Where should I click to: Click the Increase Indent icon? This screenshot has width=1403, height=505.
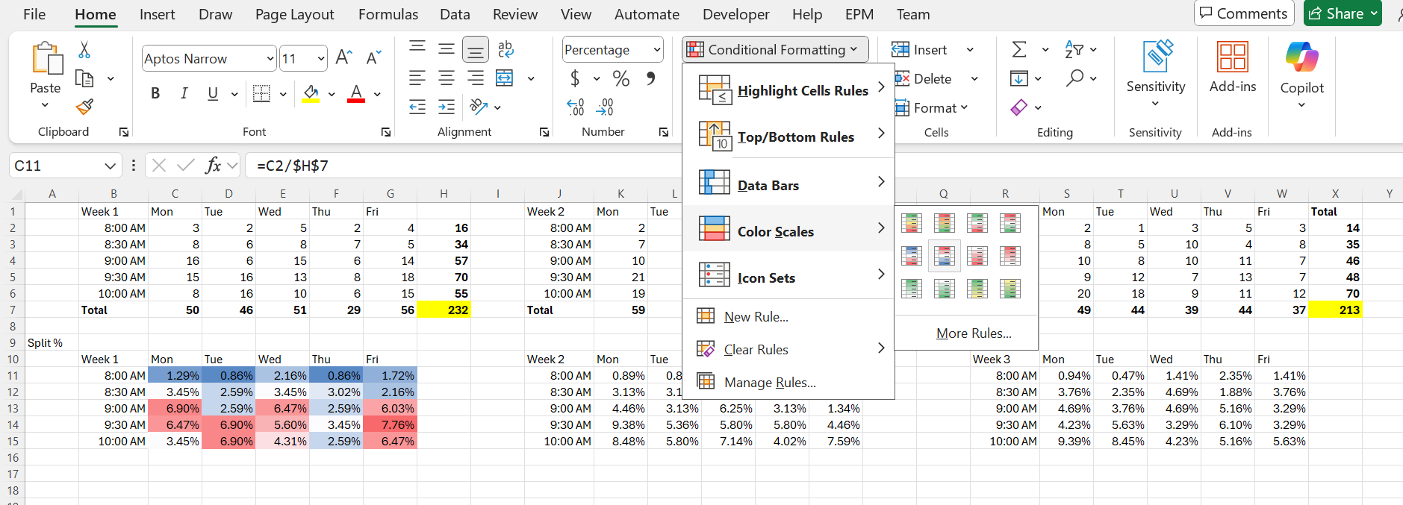(447, 107)
